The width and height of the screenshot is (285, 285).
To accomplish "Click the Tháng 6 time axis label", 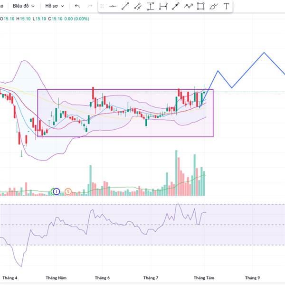I will (x=102, y=278).
